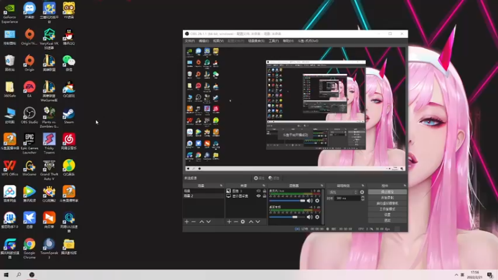Image resolution: width=498 pixels, height=280 pixels.
Task: Pop out the scene transitions dock panel
Action: (363, 185)
